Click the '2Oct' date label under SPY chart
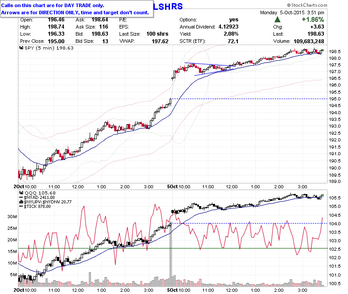Viewport: 348px width, 294px height. tap(19, 186)
